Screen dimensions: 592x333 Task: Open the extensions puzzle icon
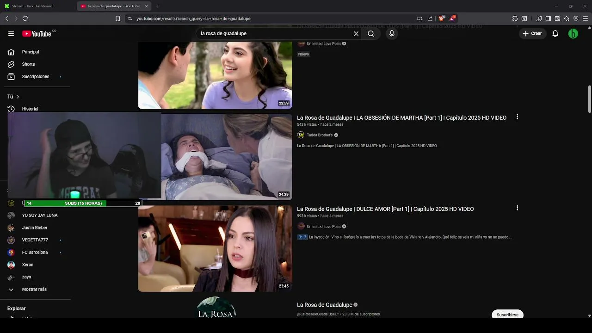coord(515,18)
